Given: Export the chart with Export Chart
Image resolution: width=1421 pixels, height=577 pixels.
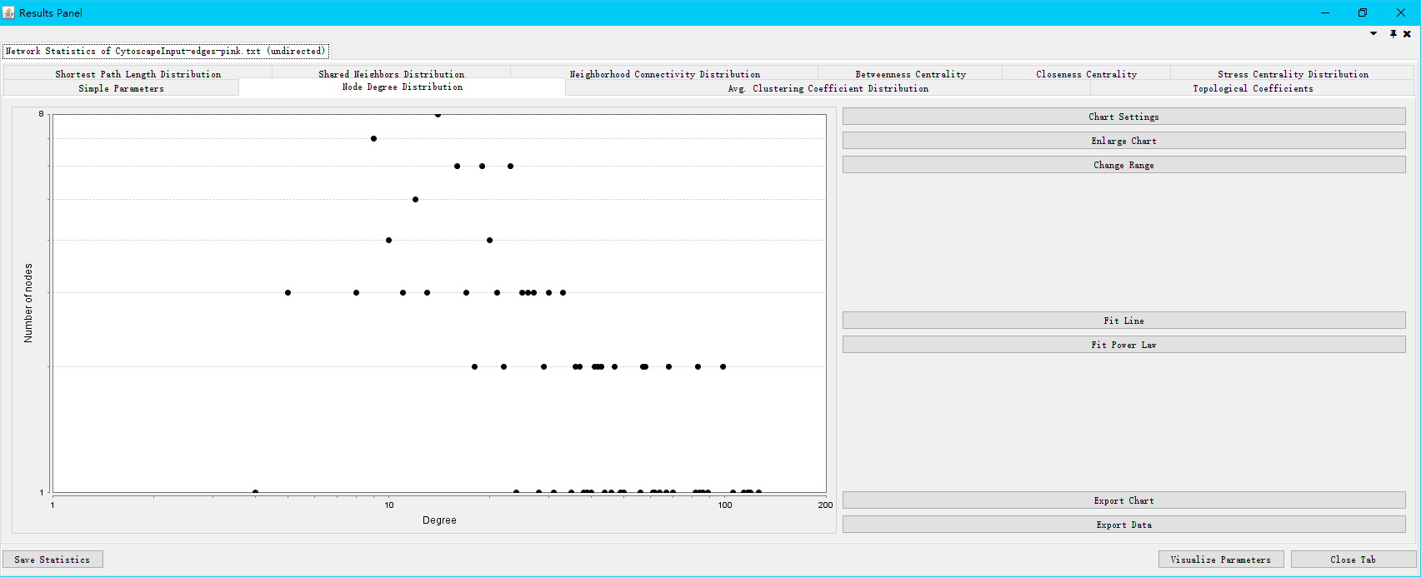Looking at the screenshot, I should click(x=1123, y=500).
